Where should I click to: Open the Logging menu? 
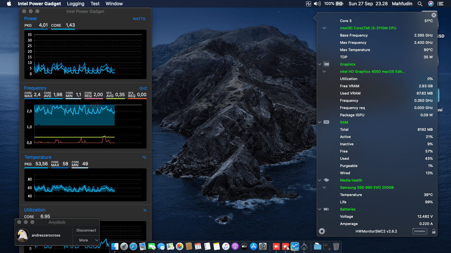coord(76,4)
